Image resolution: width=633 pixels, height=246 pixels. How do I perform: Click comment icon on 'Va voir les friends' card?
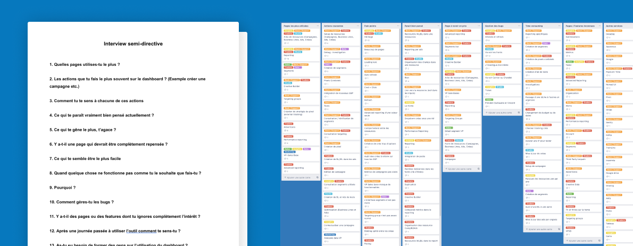[487, 56]
